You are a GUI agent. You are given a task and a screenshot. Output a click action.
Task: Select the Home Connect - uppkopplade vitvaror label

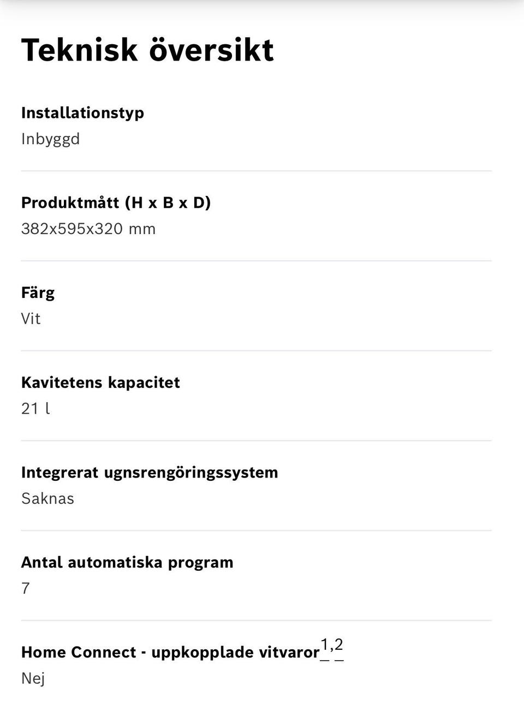tap(170, 653)
